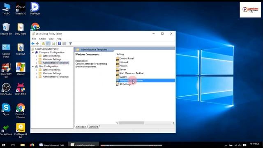Click the horizontal scrollbar thumb

[x=131, y=123]
